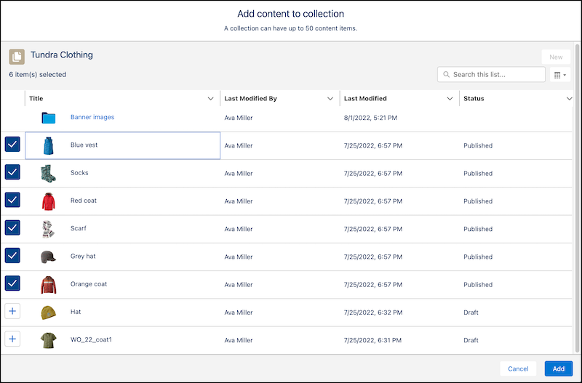Click the Add button
The height and width of the screenshot is (383, 582).
click(558, 368)
